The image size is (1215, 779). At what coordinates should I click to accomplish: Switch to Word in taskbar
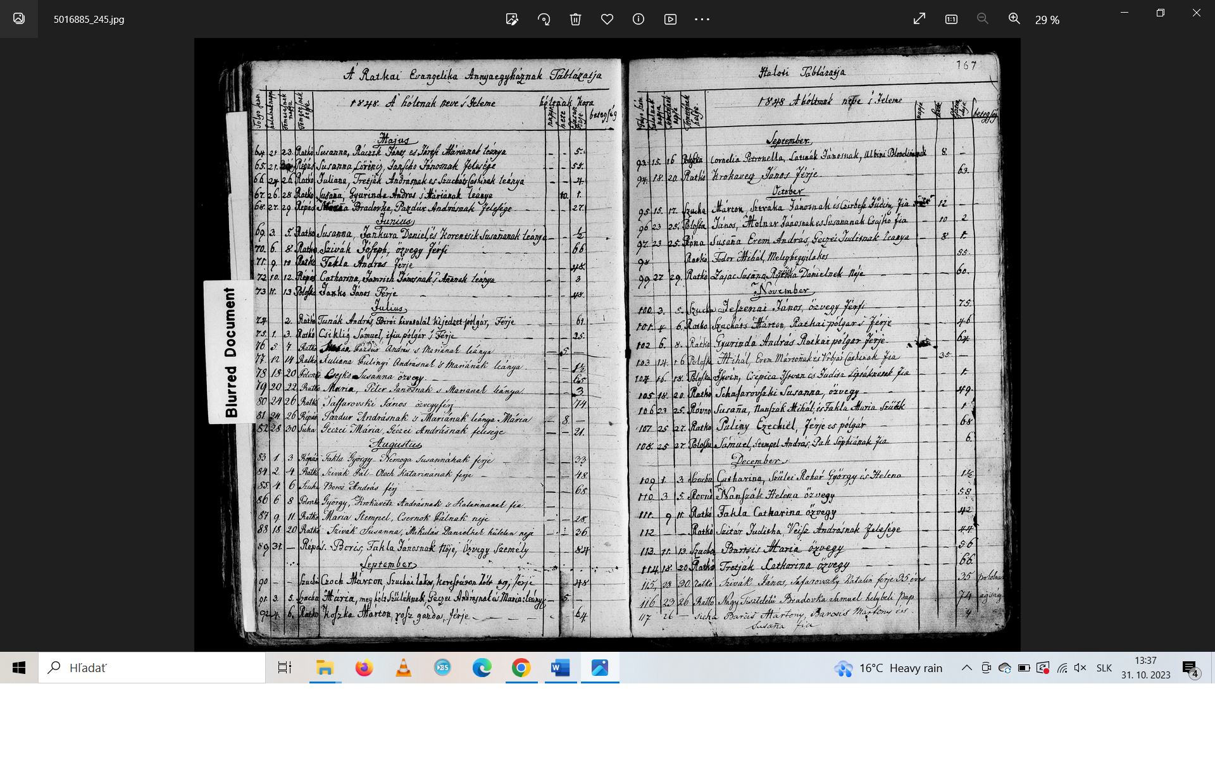click(x=561, y=668)
